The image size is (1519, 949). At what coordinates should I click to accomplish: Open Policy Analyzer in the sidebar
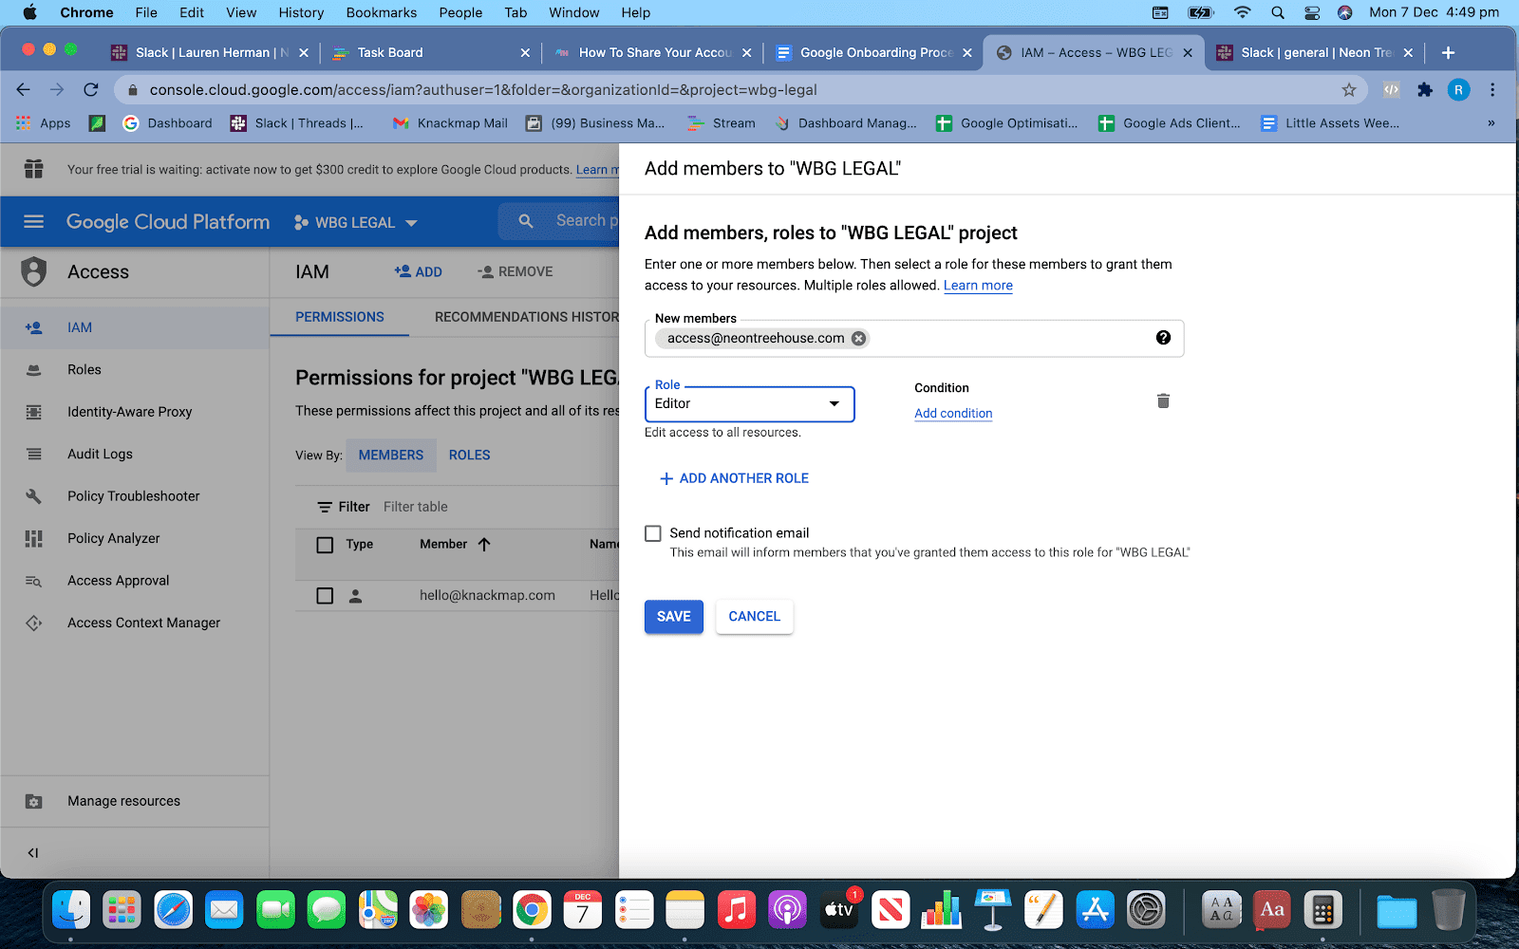pos(135,538)
